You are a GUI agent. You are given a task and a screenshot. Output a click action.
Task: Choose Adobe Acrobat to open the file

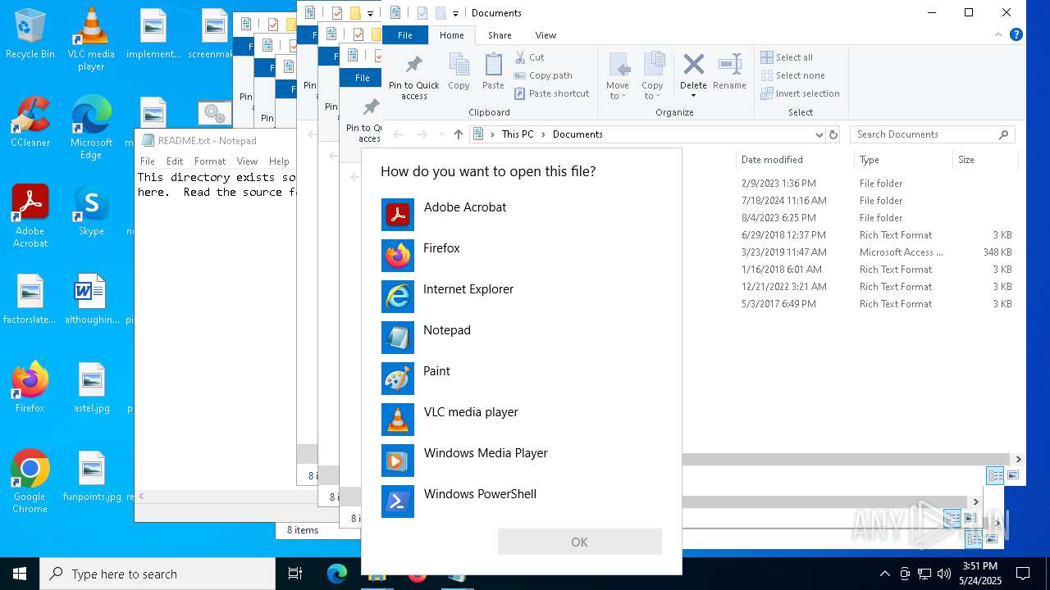[521, 214]
